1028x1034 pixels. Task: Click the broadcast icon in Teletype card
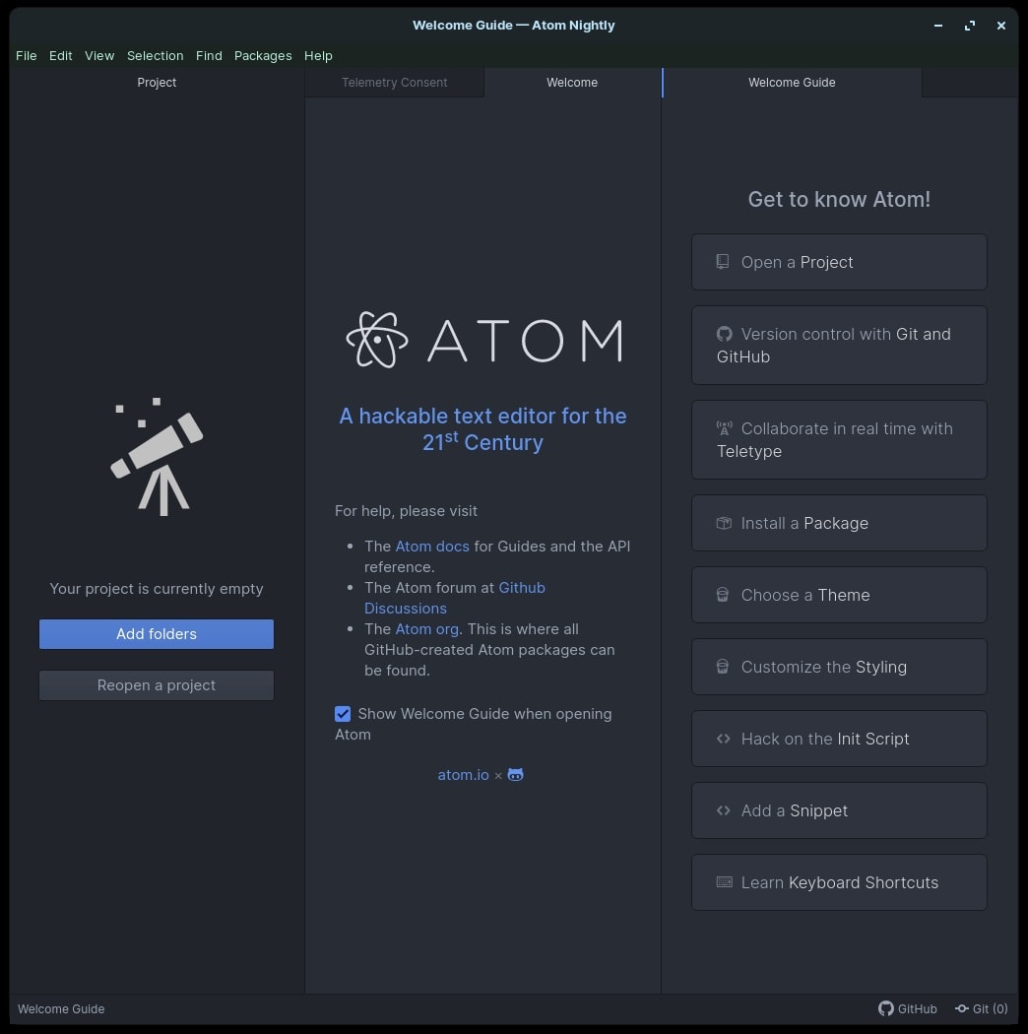[724, 428]
